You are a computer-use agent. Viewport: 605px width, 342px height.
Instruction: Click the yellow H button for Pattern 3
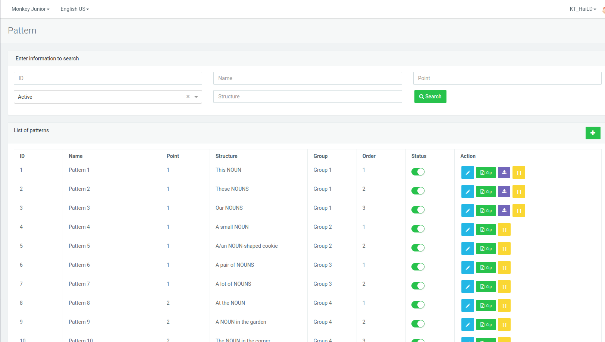tap(519, 210)
